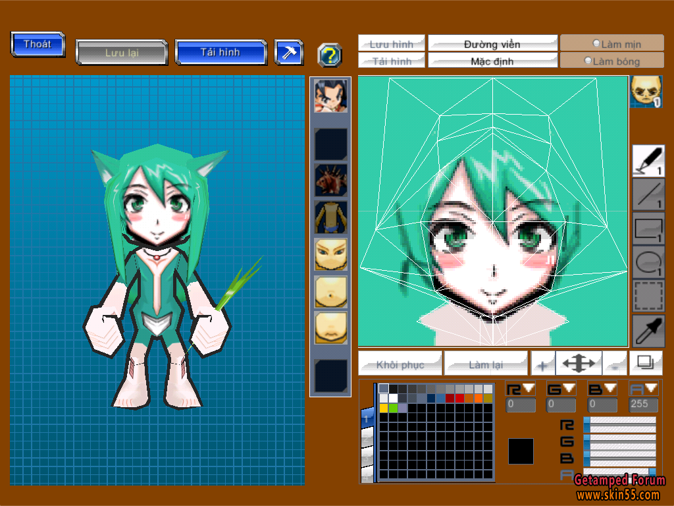Pick the white palette swatch
This screenshot has width=674, height=506.
pos(393,398)
